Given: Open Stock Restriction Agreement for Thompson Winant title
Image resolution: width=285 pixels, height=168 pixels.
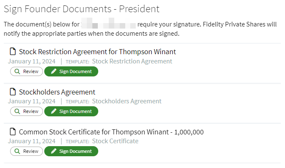Looking at the screenshot, I should tap(97, 52).
